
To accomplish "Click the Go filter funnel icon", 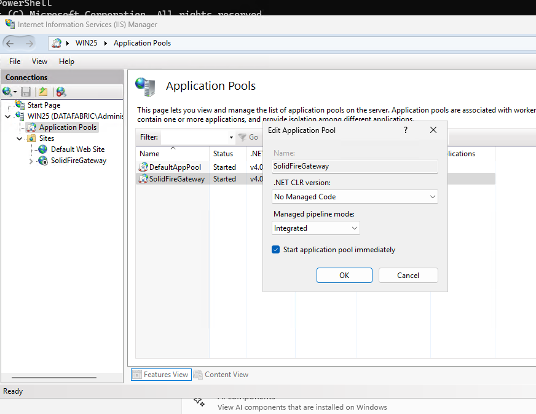I will coord(242,137).
